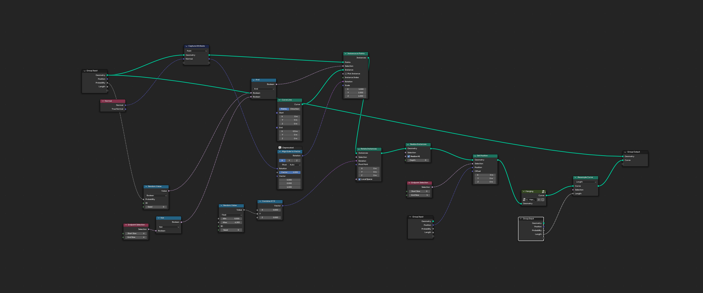
Task: Click Boolean output socket on Not node
Action: (x=181, y=222)
